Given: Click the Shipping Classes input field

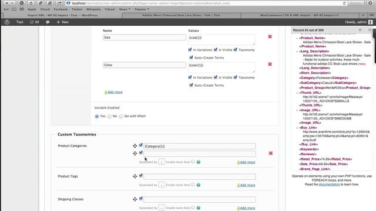Looking at the screenshot, I should [x=200, y=199].
